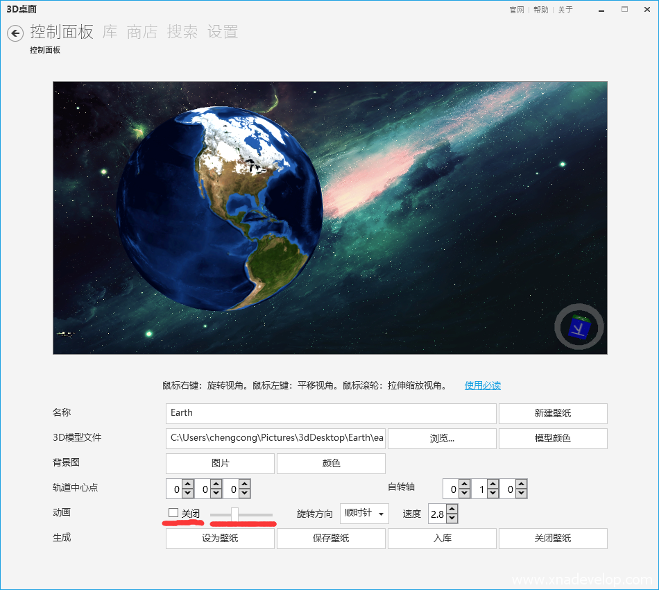Image resolution: width=659 pixels, height=590 pixels.
Task: Increase the 速度 value with up arrow
Action: (x=452, y=509)
